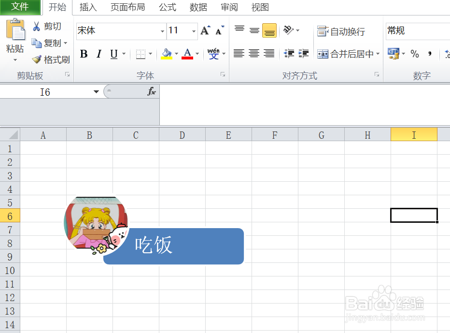The height and width of the screenshot is (333, 450).
Task: Open the File (文件) tab
Action: point(20,7)
